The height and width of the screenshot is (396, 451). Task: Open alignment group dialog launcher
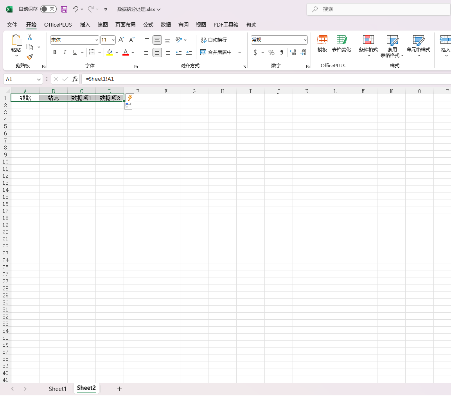pos(244,67)
